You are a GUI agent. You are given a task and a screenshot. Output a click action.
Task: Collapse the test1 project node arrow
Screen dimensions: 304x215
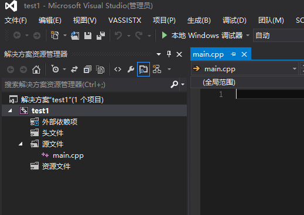point(10,110)
